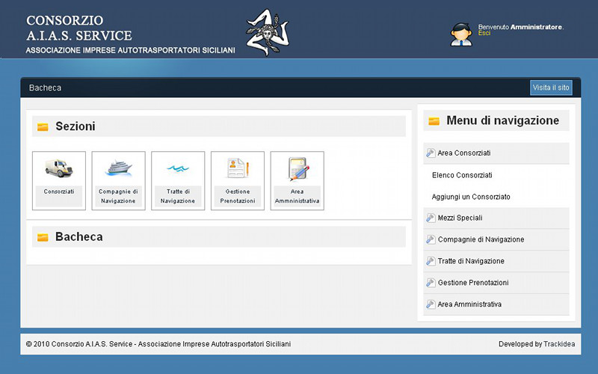Click Associazione Imprese Autotrasportatori Siciliani header subtitle

click(130, 50)
